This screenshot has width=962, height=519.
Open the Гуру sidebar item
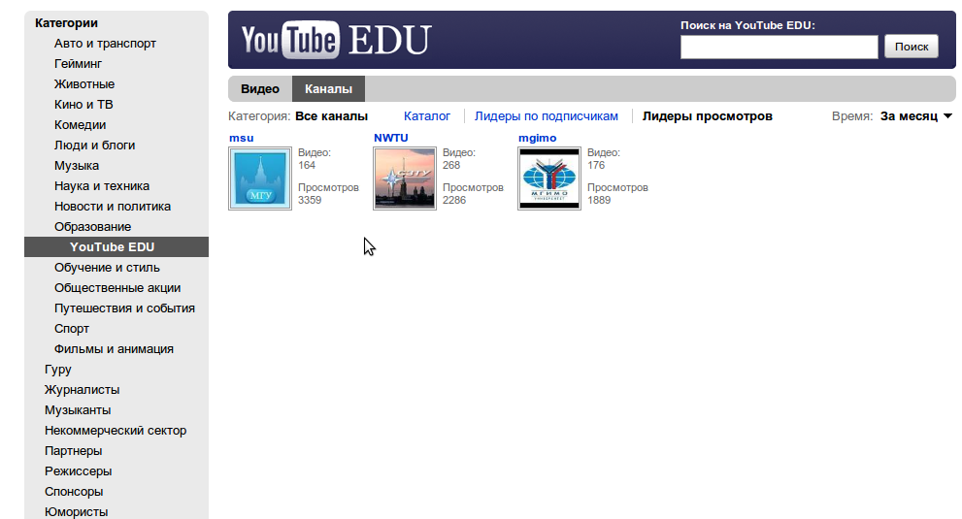[x=57, y=370]
